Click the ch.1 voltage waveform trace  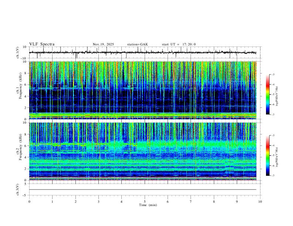click(x=142, y=52)
